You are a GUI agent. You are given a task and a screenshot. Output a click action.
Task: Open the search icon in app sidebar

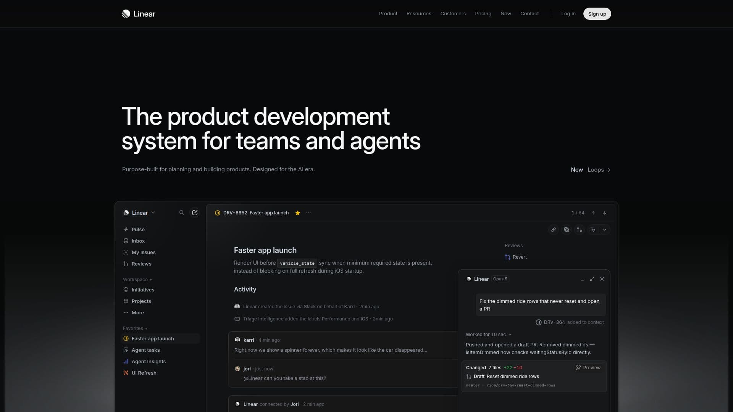coord(182,213)
